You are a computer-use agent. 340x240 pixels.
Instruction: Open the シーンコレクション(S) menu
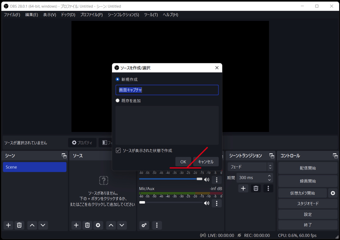coord(123,15)
